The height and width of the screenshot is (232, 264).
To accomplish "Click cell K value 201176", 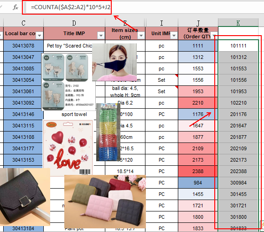I will [238, 114].
